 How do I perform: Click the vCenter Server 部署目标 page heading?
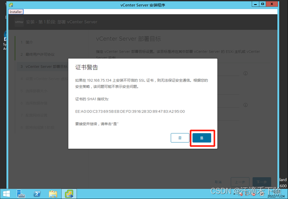point(128,39)
